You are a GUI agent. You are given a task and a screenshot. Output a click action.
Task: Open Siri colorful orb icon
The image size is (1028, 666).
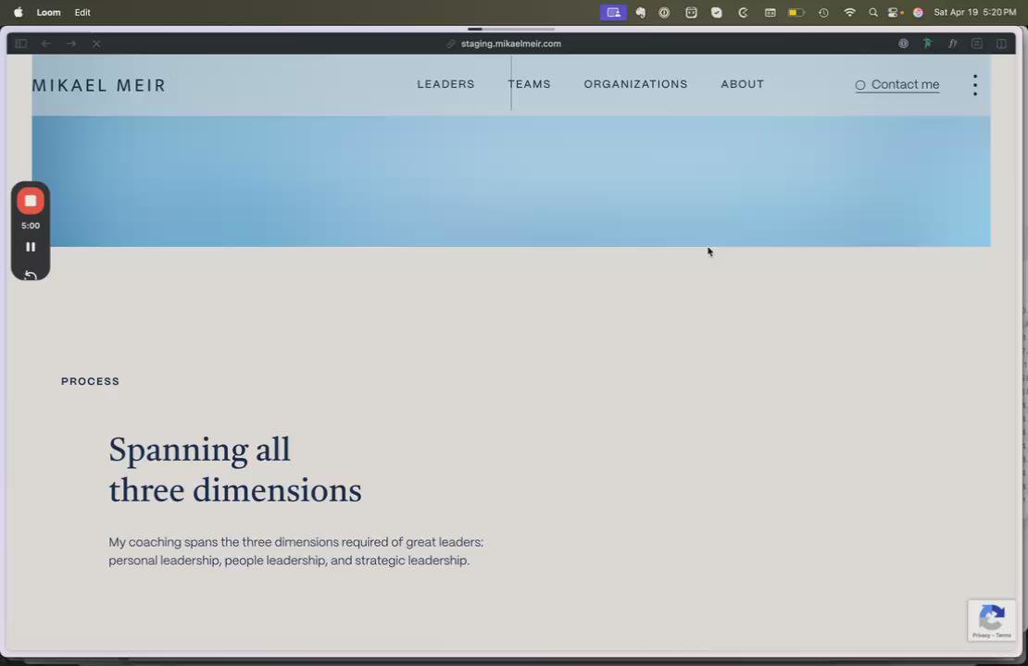coord(918,12)
